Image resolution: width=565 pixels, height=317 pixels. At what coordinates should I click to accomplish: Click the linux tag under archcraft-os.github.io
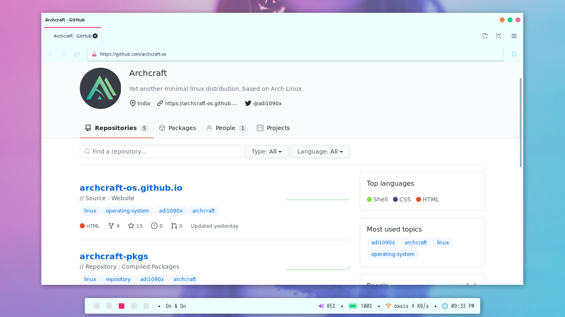(90, 211)
